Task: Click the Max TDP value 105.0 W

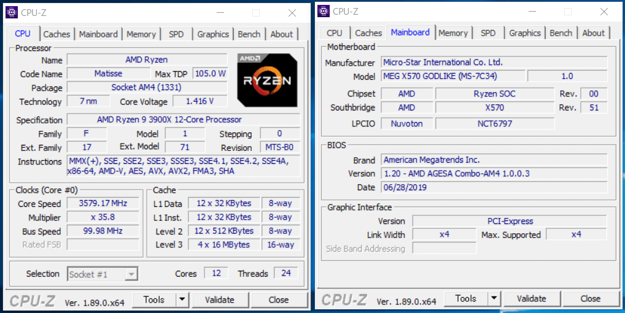Action: point(210,74)
